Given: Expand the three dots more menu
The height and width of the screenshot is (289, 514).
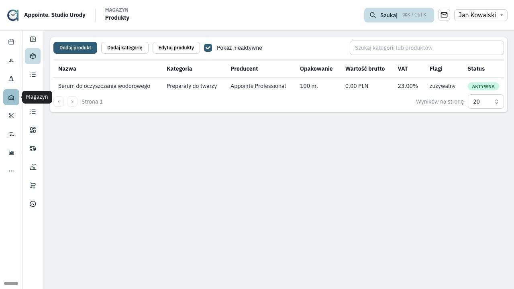Looking at the screenshot, I should [11, 171].
